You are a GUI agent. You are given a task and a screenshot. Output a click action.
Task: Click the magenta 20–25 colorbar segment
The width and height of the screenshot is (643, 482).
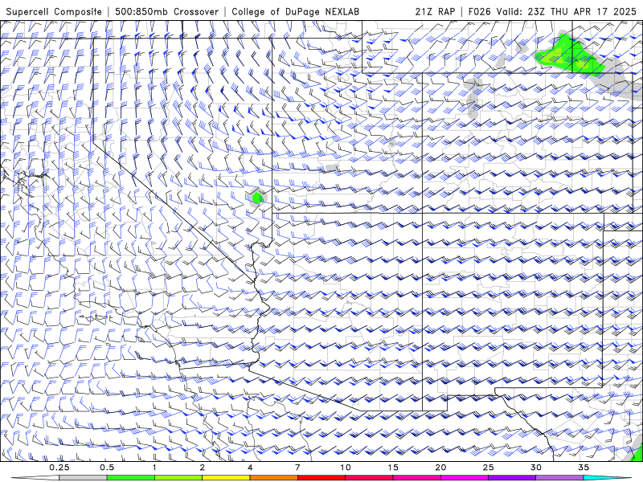[465, 478]
